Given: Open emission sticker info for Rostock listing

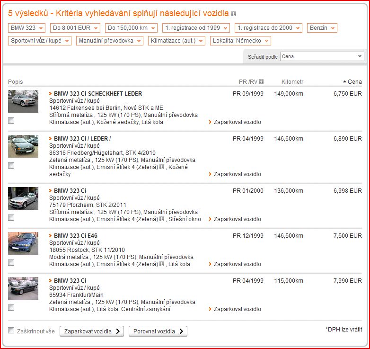Looking at the screenshot, I should [x=162, y=264].
